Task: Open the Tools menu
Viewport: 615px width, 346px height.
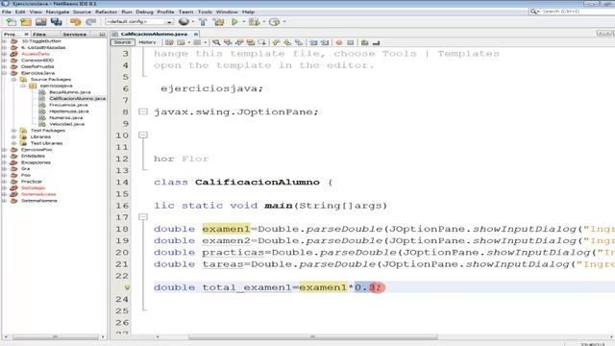Action: click(205, 12)
